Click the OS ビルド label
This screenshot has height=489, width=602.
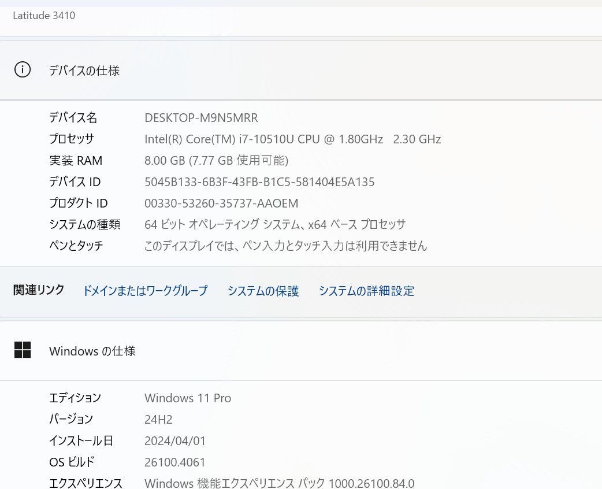72,462
